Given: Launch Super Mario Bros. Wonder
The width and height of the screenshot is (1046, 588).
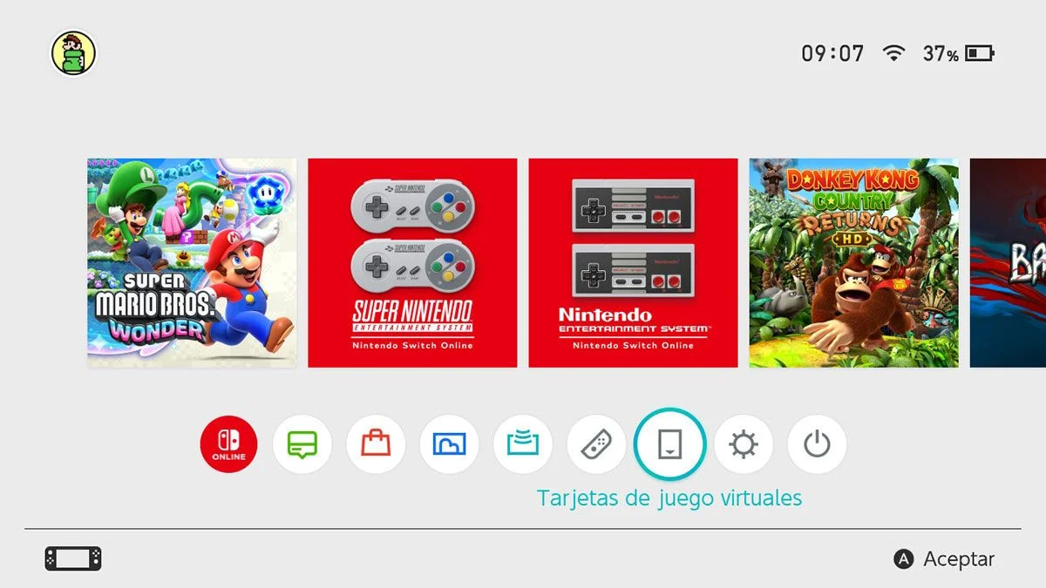Looking at the screenshot, I should 192,263.
